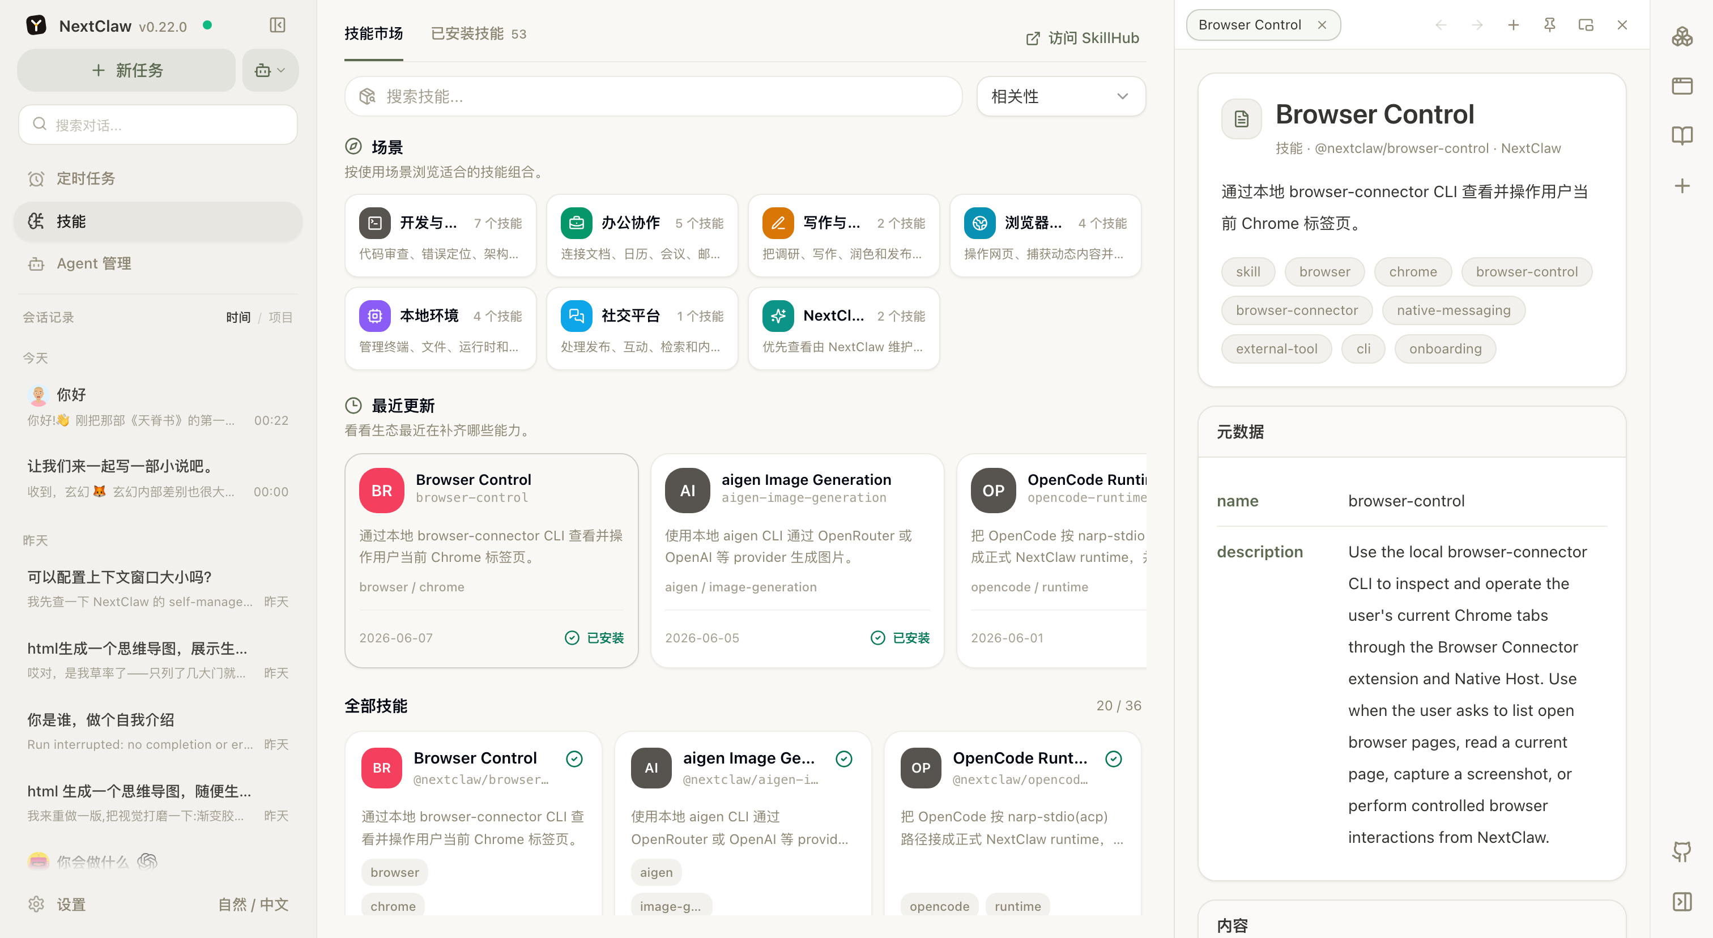Image resolution: width=1713 pixels, height=938 pixels.
Task: Click the opencode tag on OpenCode card
Action: tap(939, 905)
